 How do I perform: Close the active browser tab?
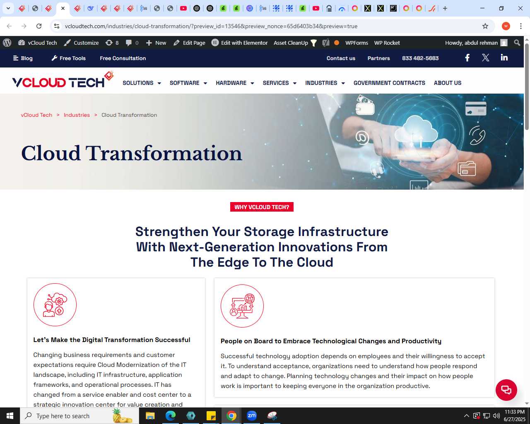coord(63,8)
